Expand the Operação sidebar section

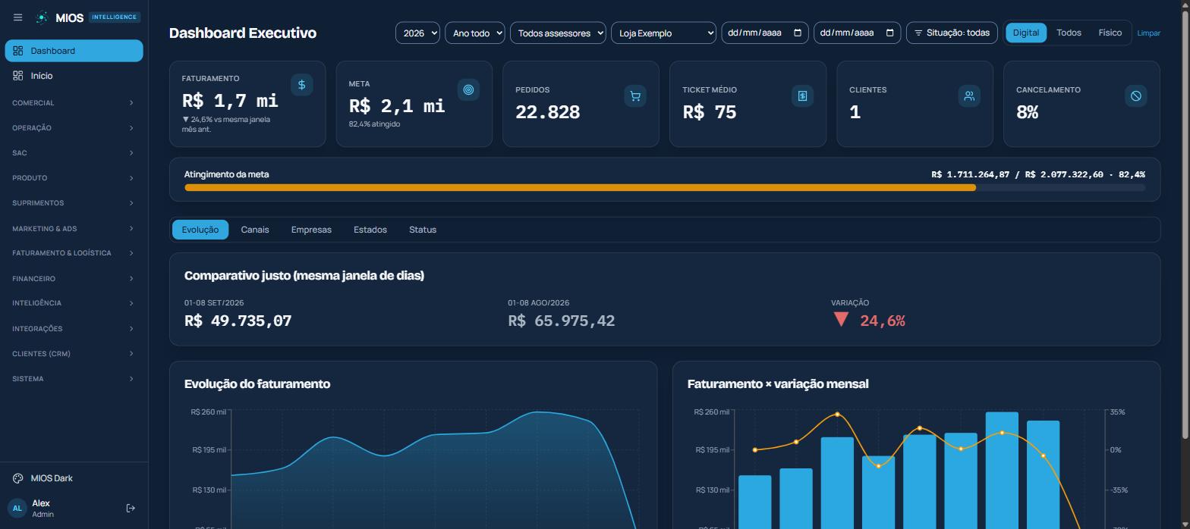click(x=74, y=128)
